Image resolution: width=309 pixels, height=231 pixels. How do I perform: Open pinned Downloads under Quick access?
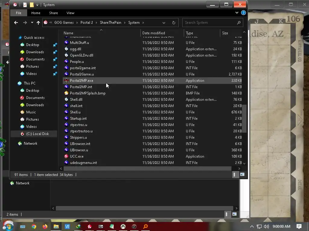click(35, 52)
